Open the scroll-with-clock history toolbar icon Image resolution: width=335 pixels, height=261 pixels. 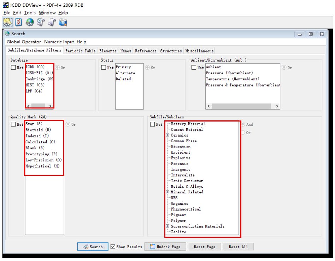tap(41, 22)
